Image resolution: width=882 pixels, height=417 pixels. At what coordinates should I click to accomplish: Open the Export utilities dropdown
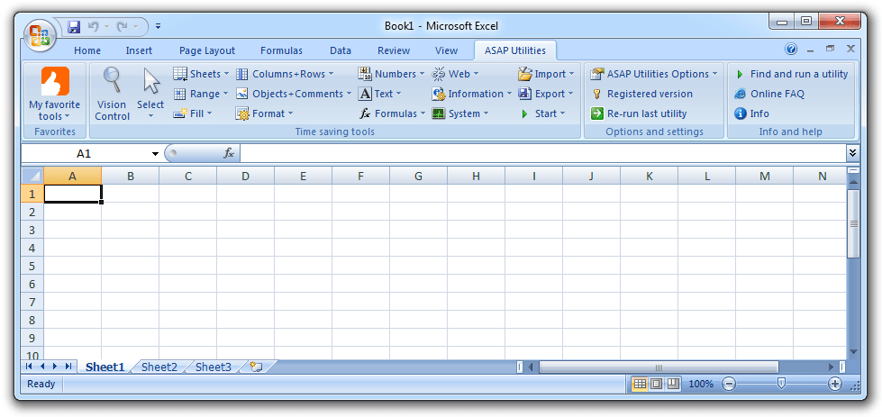pyautogui.click(x=546, y=94)
